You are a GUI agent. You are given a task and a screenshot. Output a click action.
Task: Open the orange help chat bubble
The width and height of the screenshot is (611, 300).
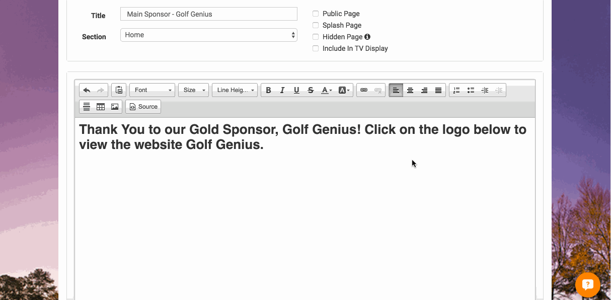[588, 285]
